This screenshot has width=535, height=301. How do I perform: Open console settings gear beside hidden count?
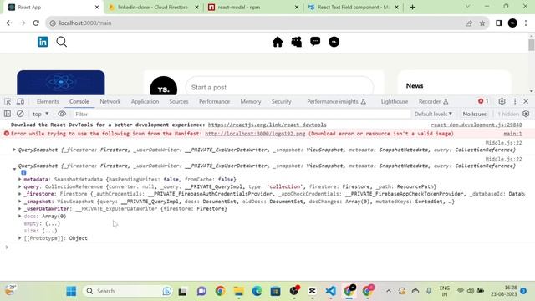point(526,114)
